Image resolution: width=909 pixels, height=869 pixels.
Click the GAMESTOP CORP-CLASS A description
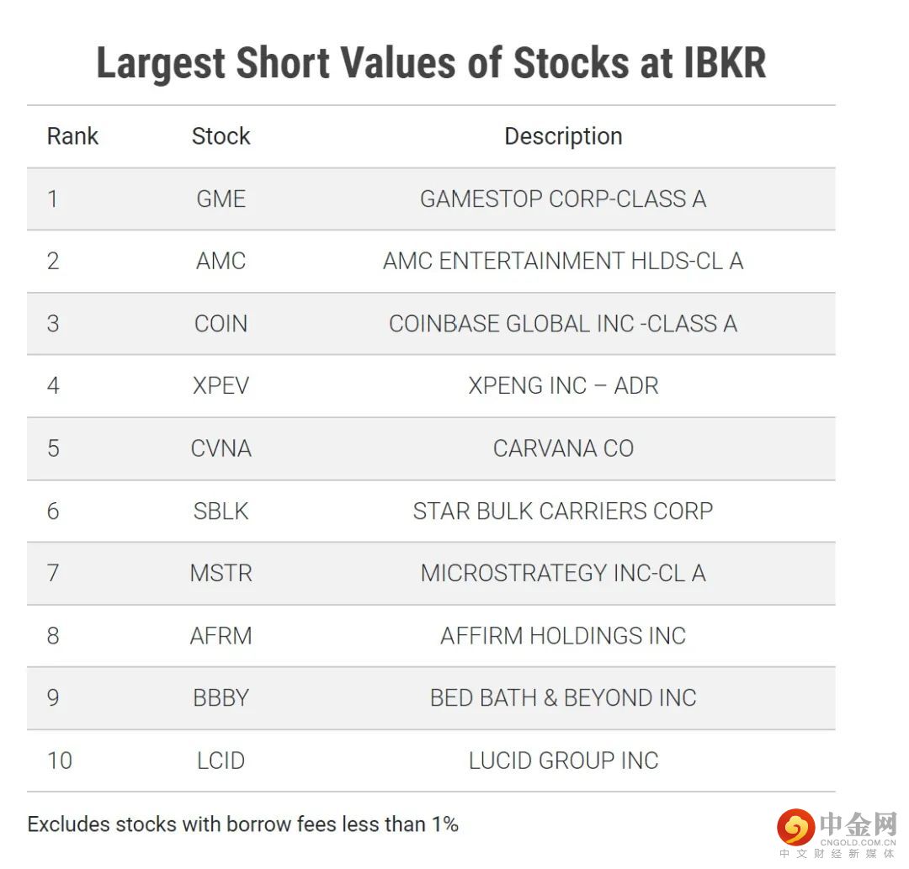(563, 199)
